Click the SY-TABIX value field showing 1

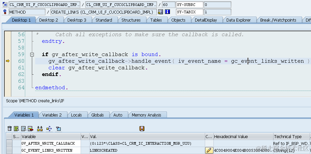tap(217, 12)
